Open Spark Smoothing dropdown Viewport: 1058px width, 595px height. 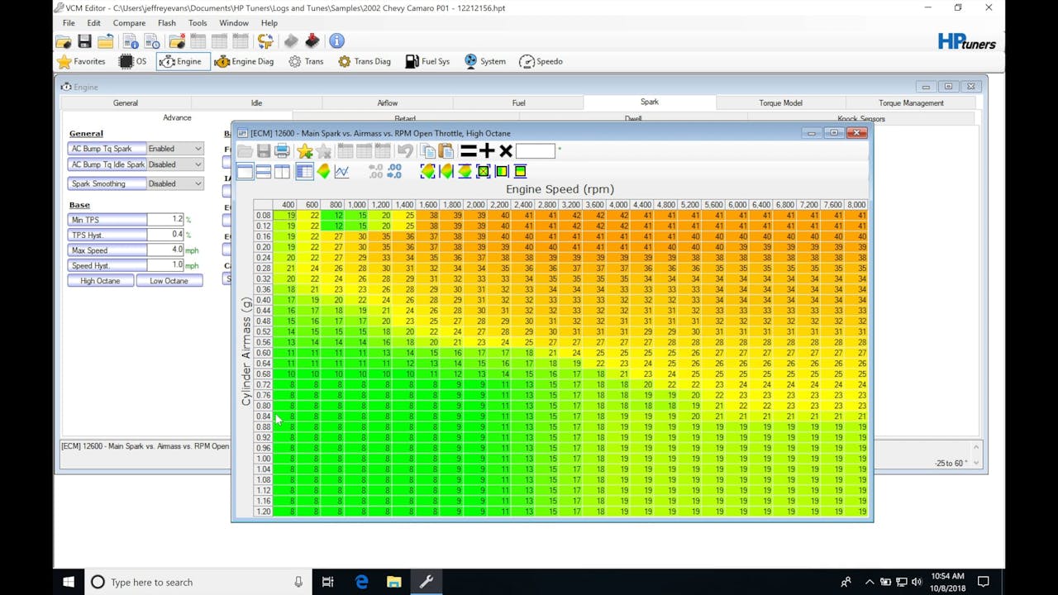pos(174,184)
